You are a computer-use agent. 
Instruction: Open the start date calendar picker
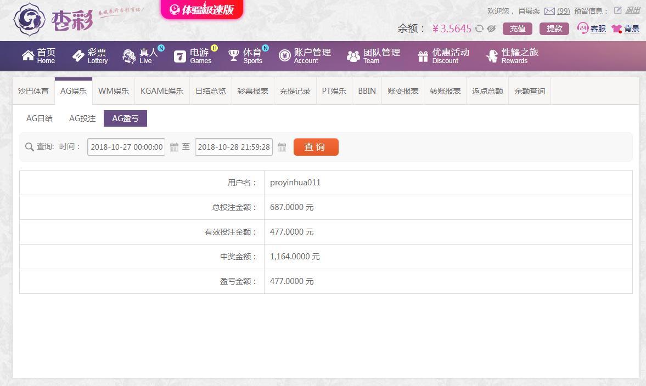point(175,147)
